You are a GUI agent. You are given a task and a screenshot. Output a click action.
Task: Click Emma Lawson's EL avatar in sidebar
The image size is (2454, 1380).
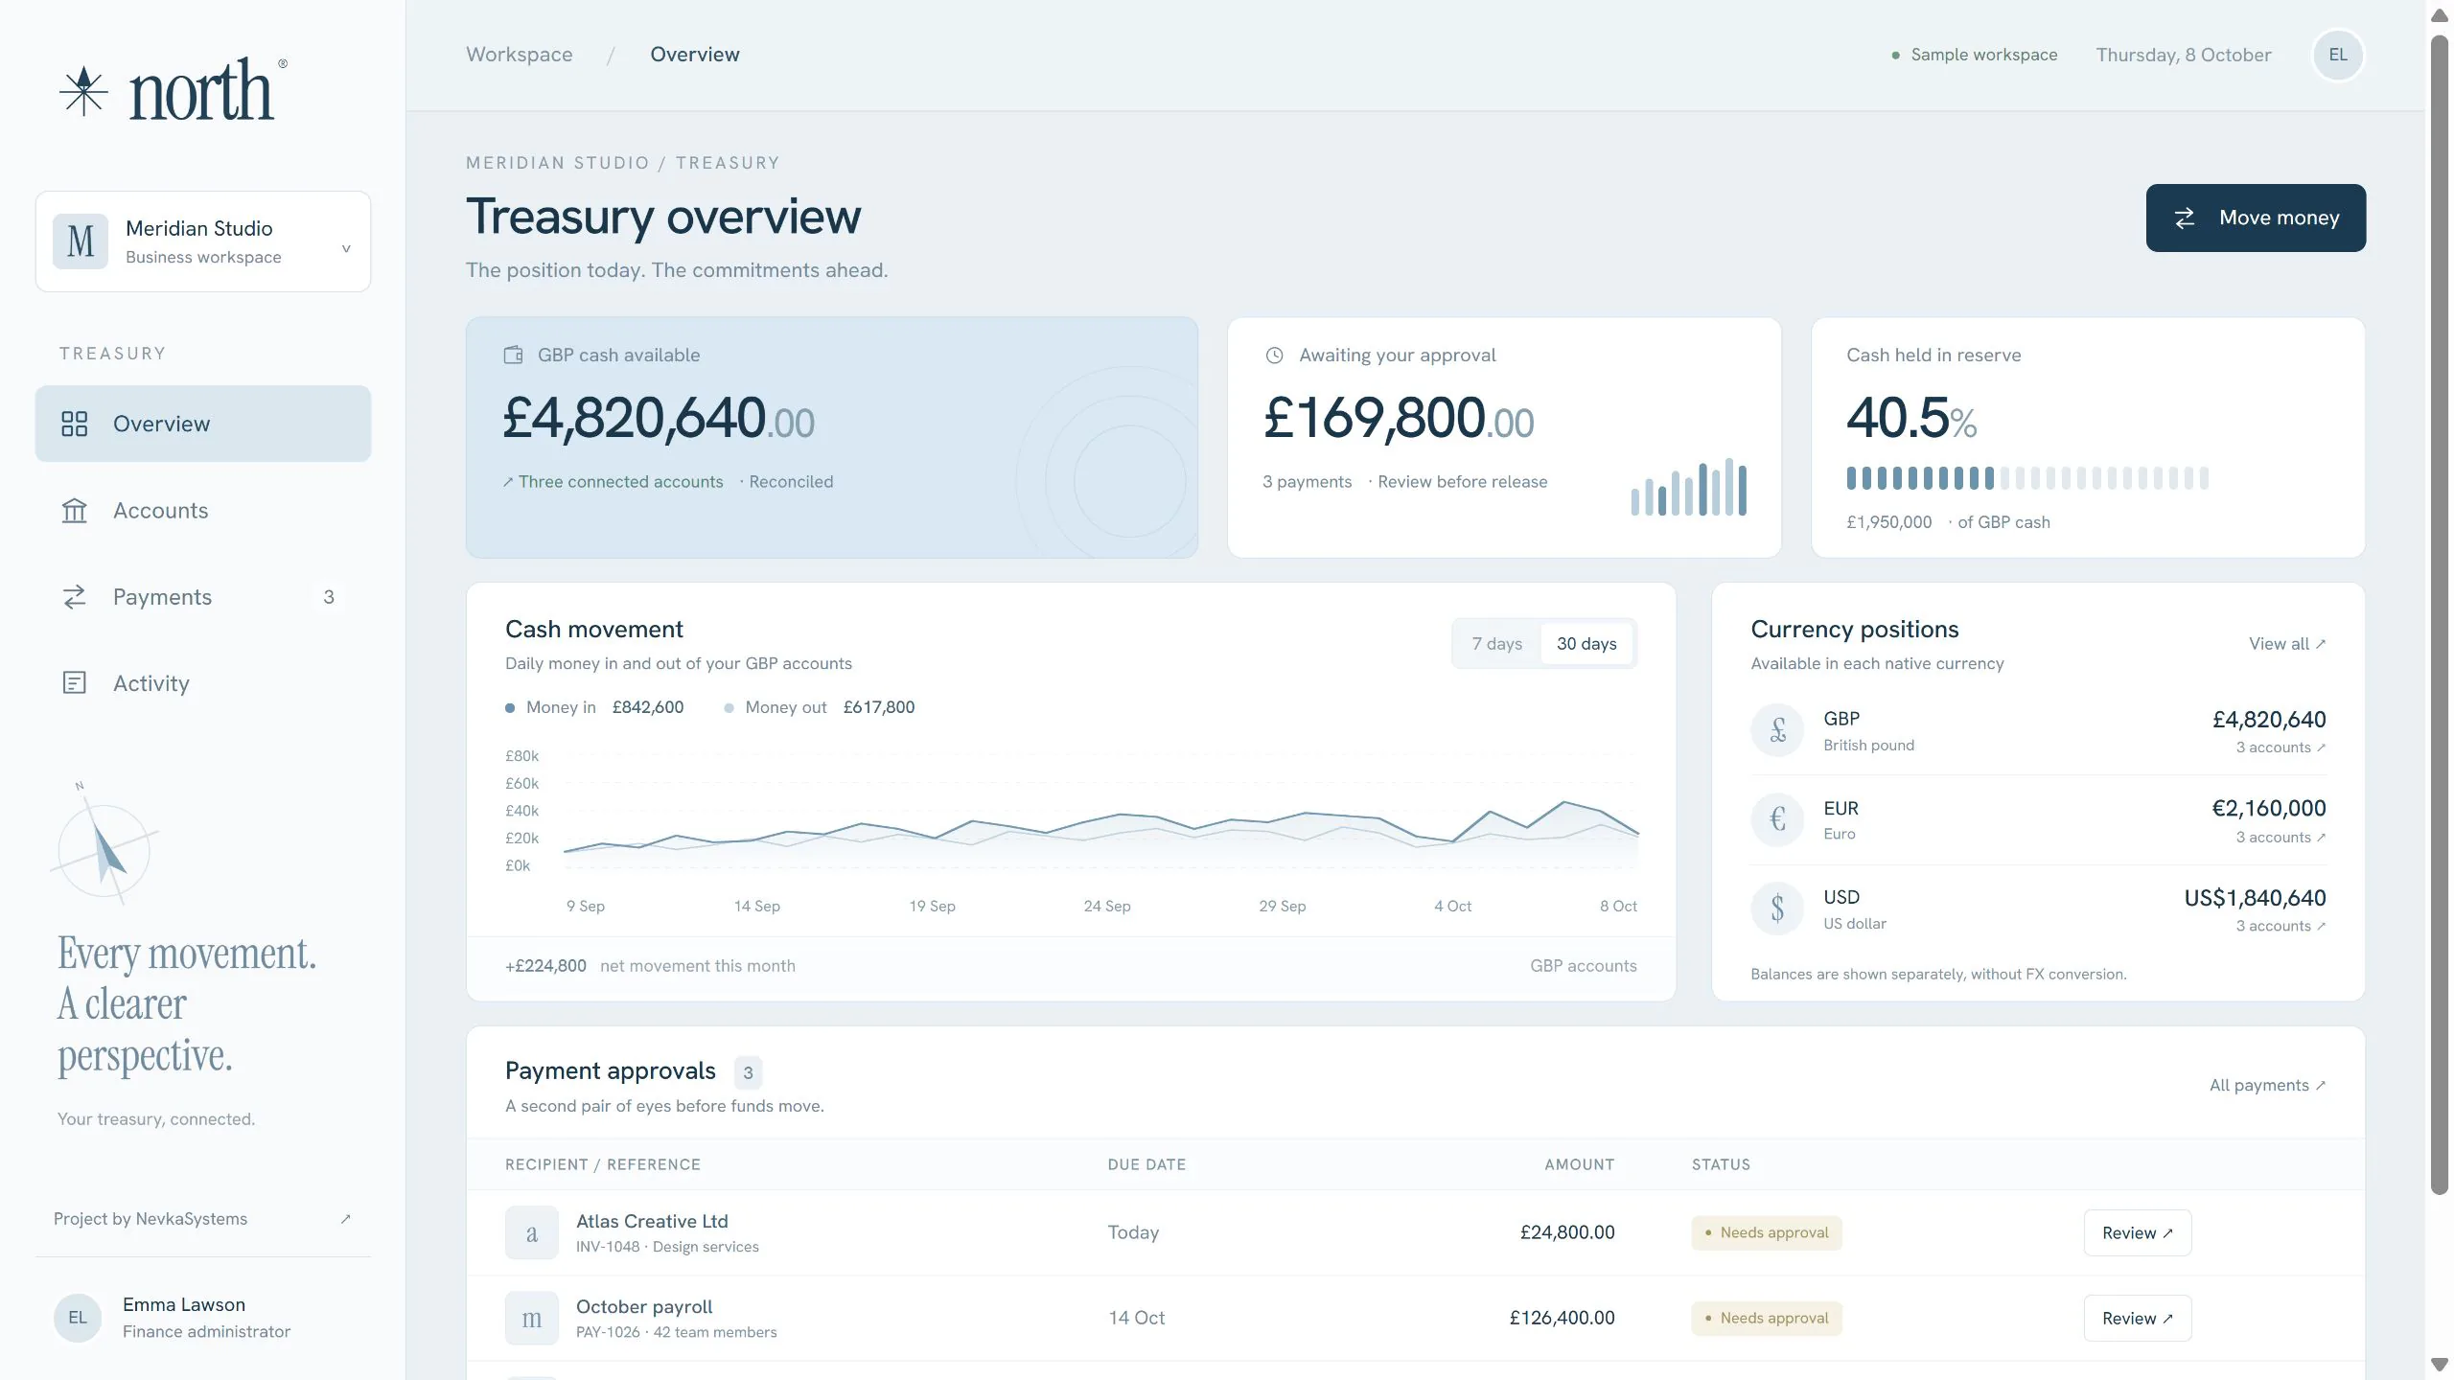78,1318
